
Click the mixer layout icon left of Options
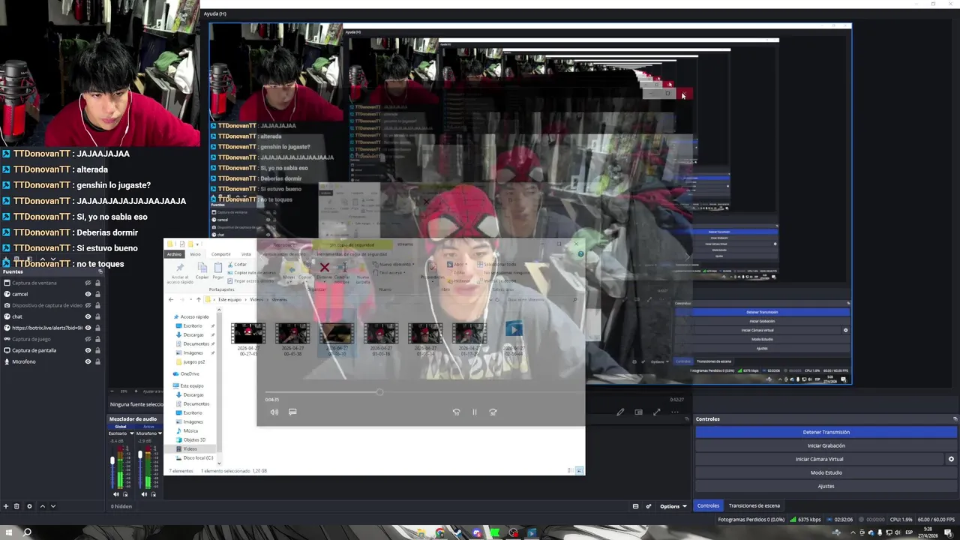click(x=636, y=506)
